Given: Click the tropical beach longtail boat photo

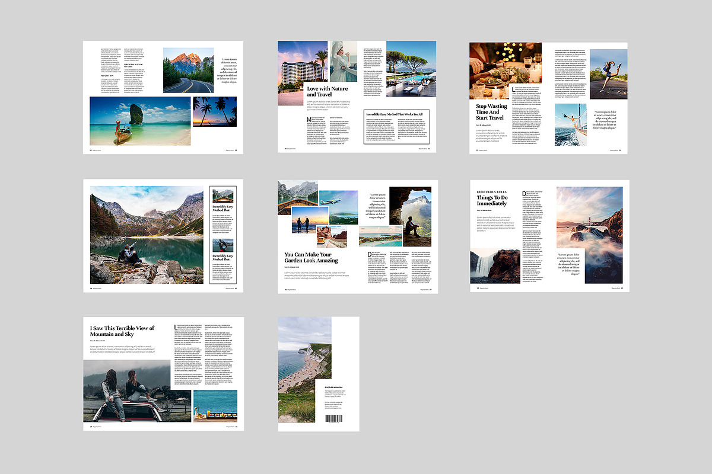Looking at the screenshot, I should tap(140, 121).
